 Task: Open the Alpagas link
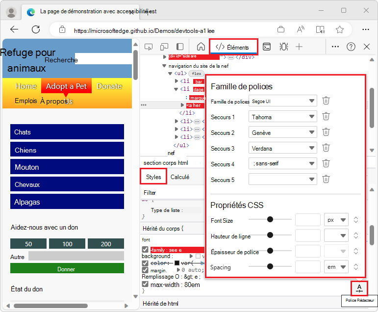67,202
